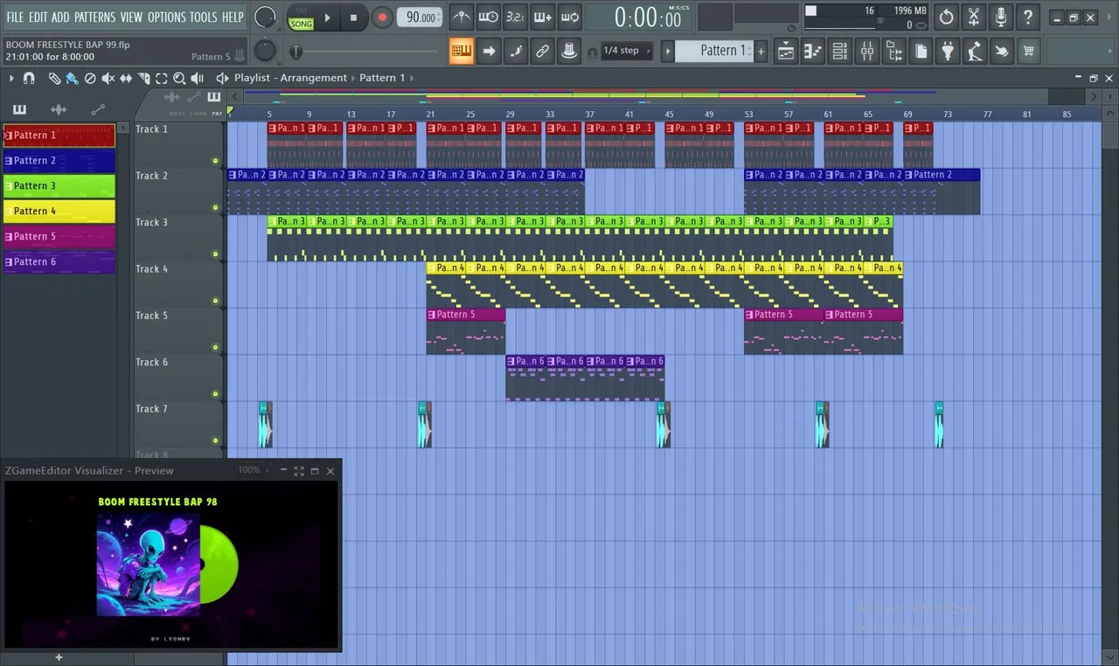1119x666 pixels.
Task: Toggle loop recording icon
Action: tap(569, 17)
